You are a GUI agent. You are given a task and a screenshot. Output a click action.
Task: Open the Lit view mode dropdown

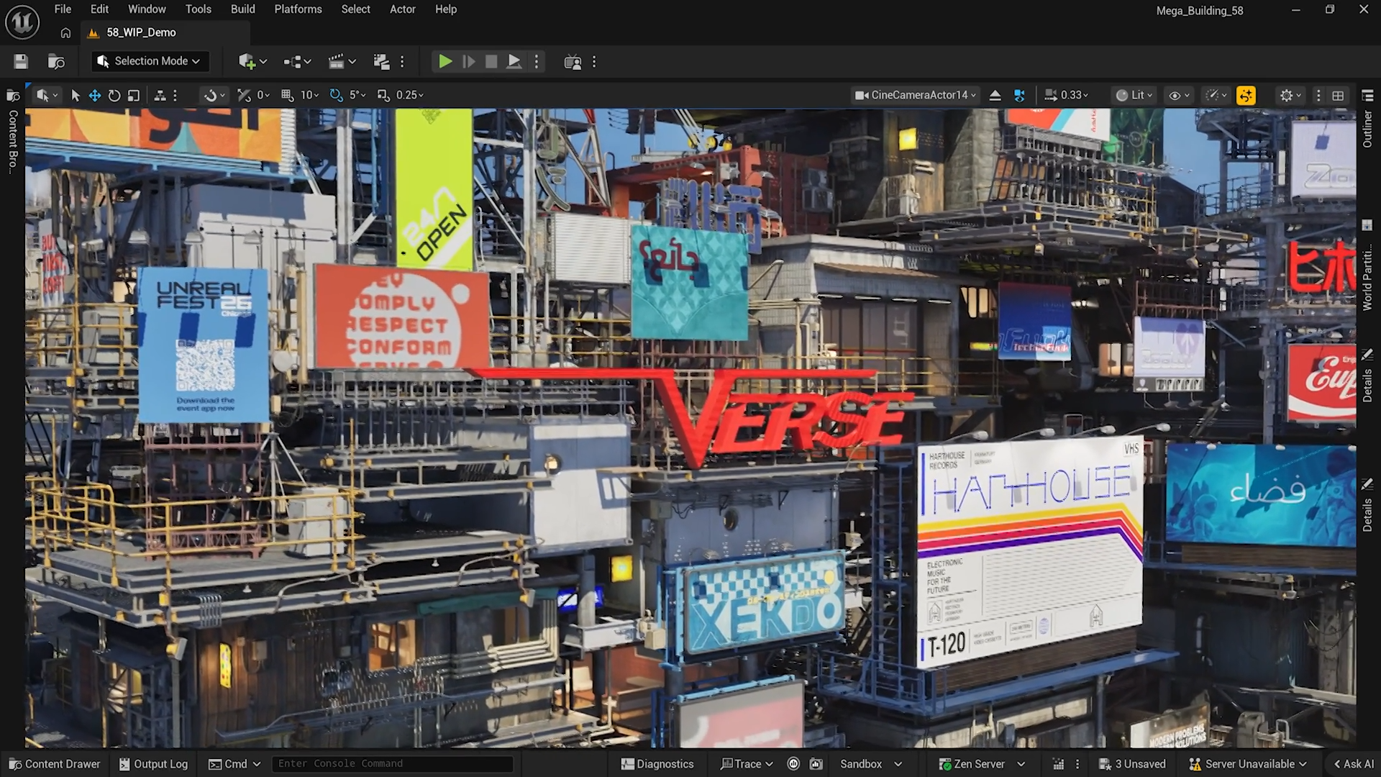[1134, 95]
